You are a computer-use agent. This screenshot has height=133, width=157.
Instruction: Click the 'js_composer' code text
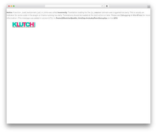click(x=96, y=13)
